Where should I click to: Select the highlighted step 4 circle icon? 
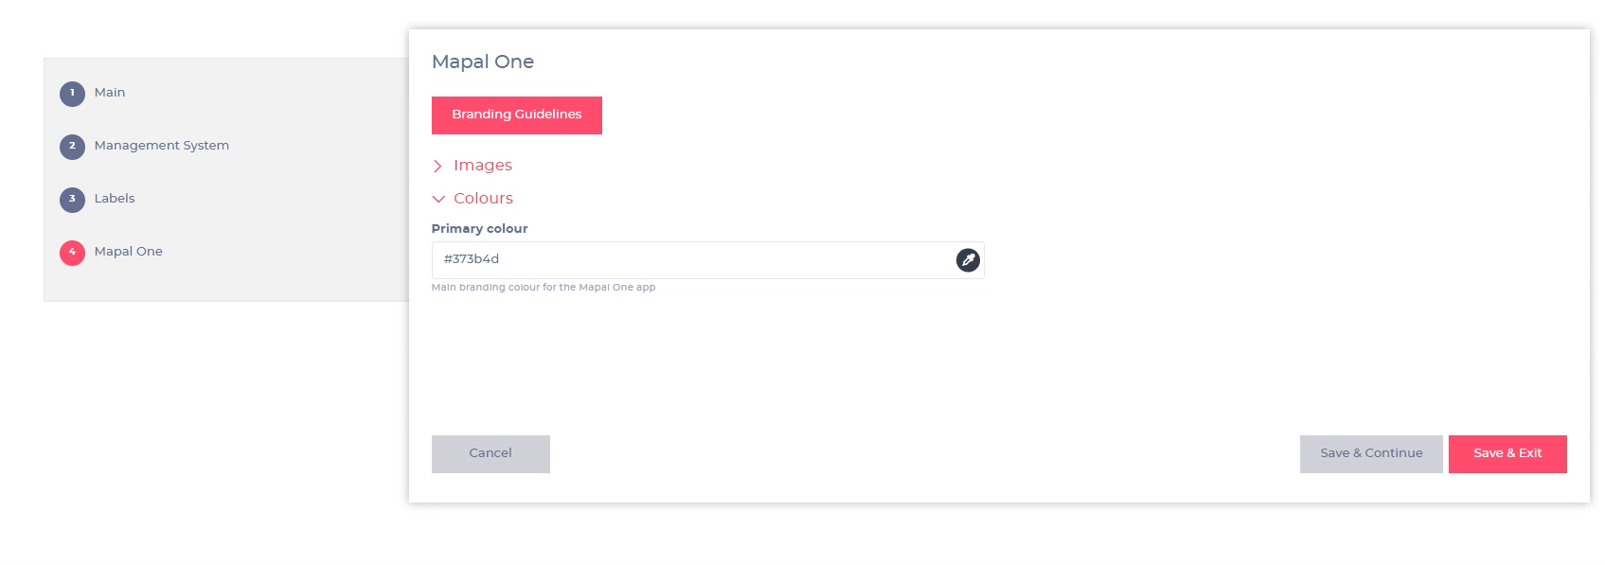[72, 252]
